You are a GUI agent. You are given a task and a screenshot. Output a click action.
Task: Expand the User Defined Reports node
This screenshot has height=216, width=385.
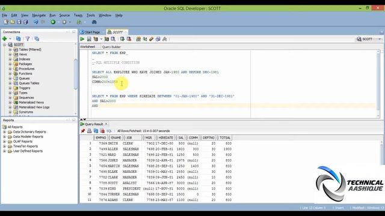[4, 151]
